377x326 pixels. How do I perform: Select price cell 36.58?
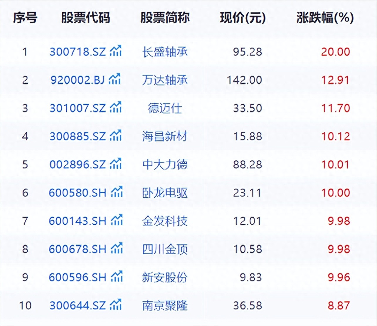(247, 306)
